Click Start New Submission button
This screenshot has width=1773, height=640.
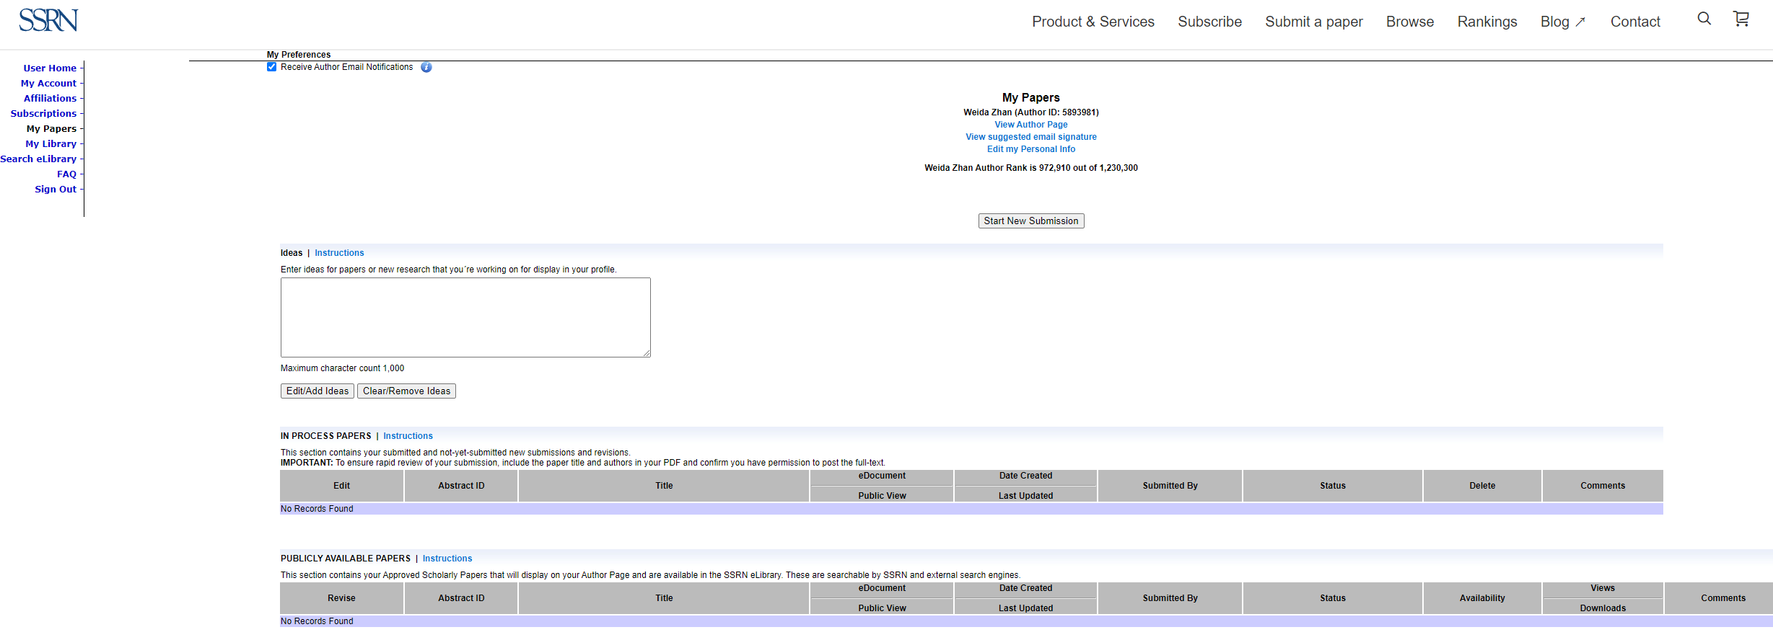point(1030,221)
